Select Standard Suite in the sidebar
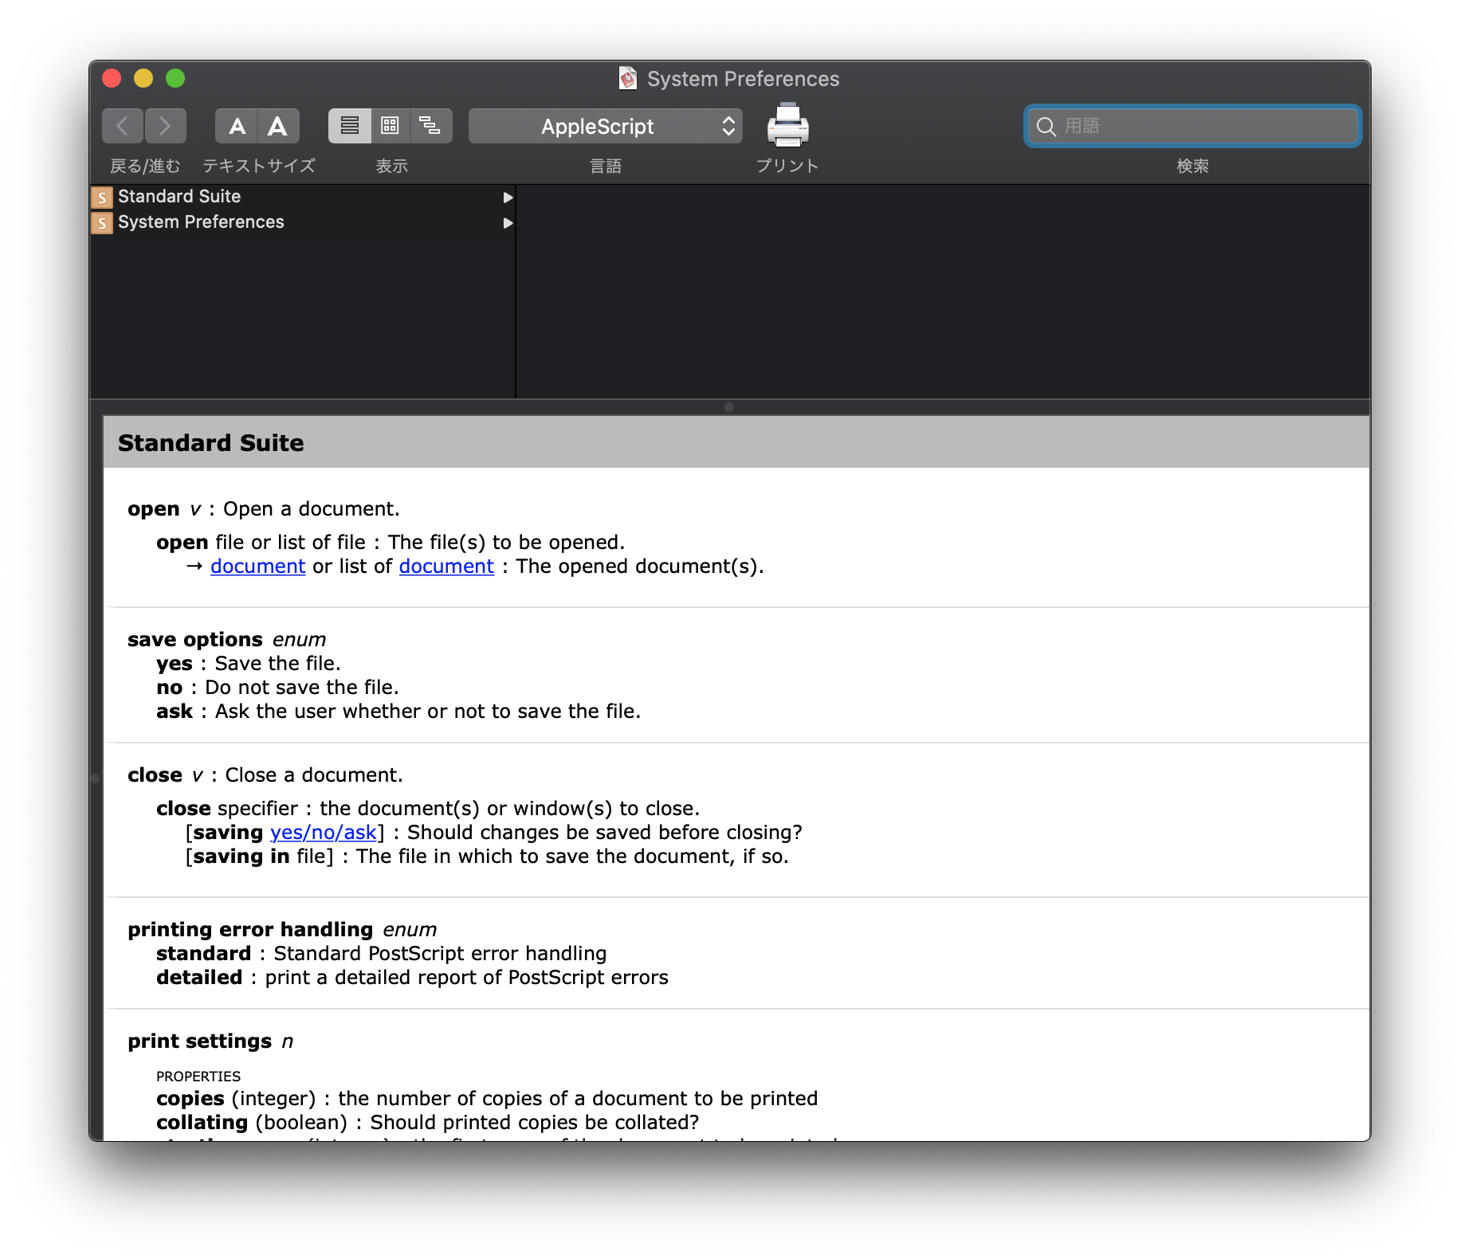Image resolution: width=1460 pixels, height=1259 pixels. click(x=179, y=196)
